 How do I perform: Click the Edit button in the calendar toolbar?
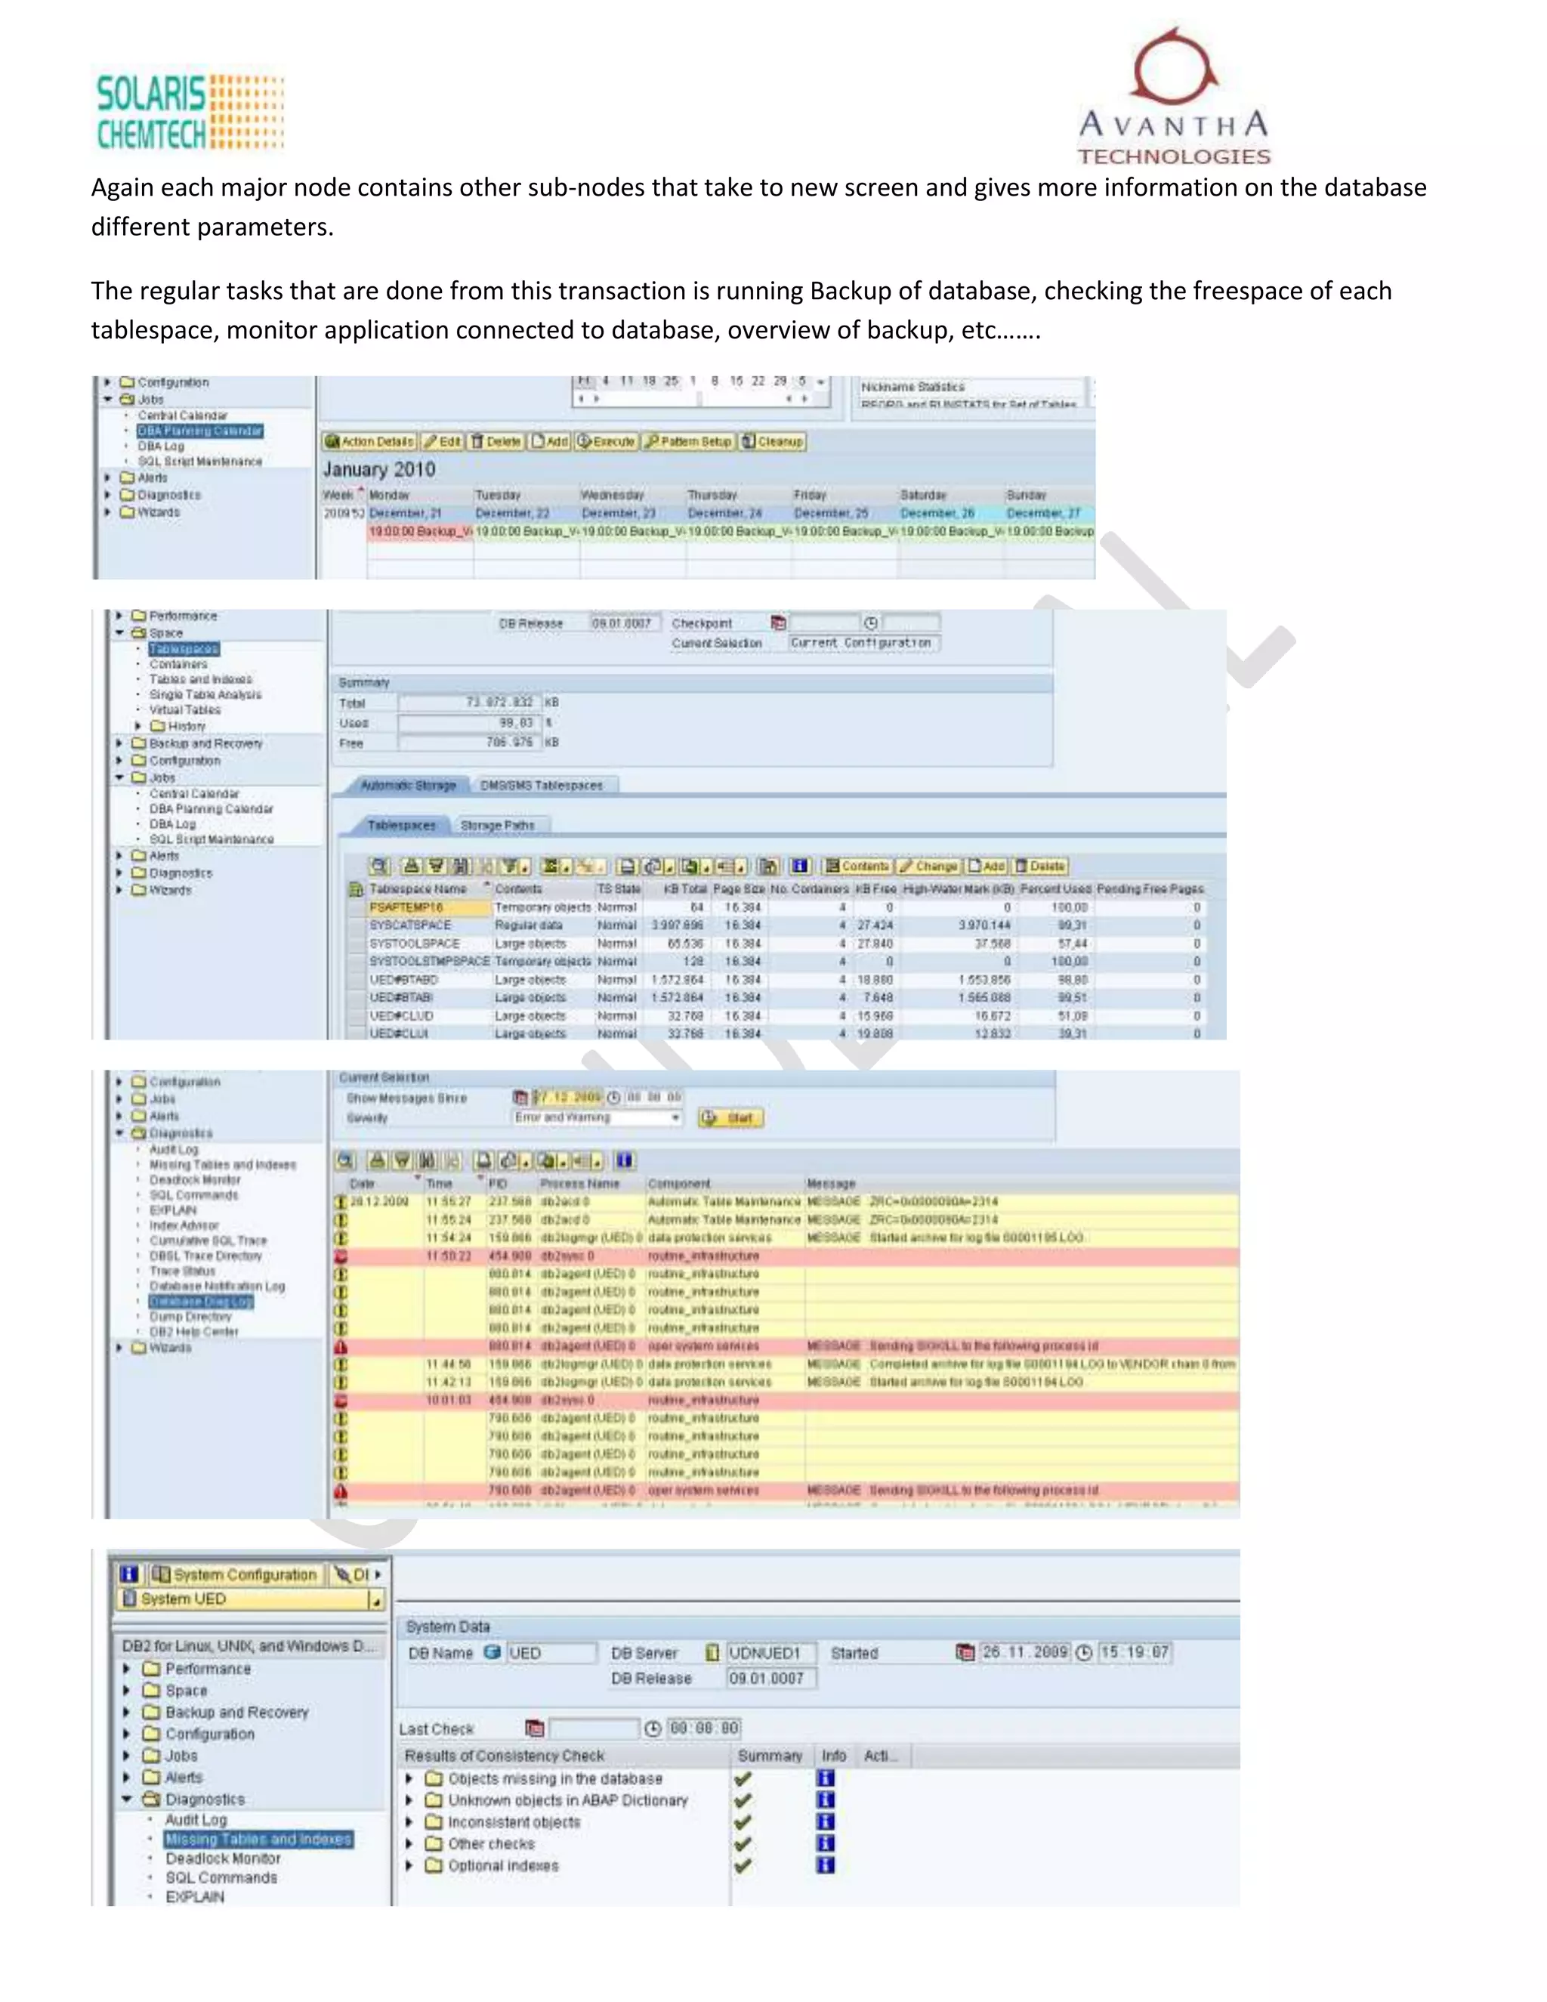pos(443,442)
